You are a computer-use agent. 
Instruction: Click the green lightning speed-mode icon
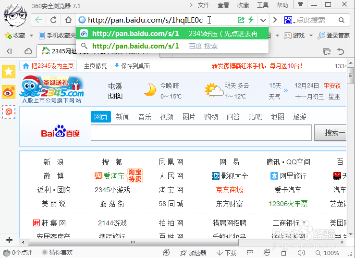[x=251, y=20]
